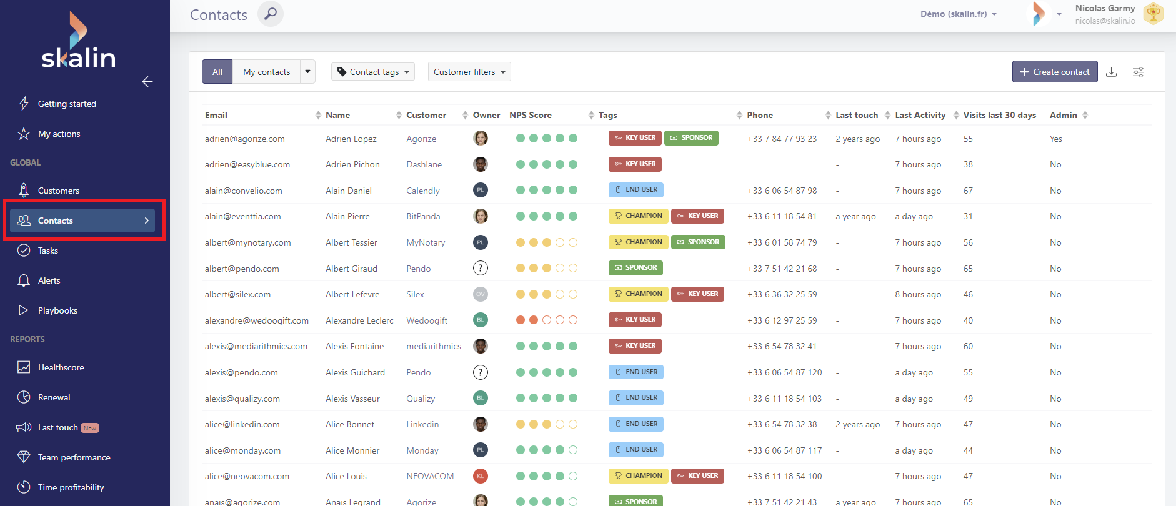Screen dimensions: 1176x506
Task: Click the search magnifier icon beside Contacts title
Action: click(270, 14)
